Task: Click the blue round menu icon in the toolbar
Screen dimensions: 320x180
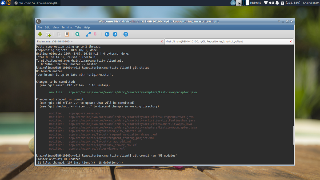Action: (126, 34)
